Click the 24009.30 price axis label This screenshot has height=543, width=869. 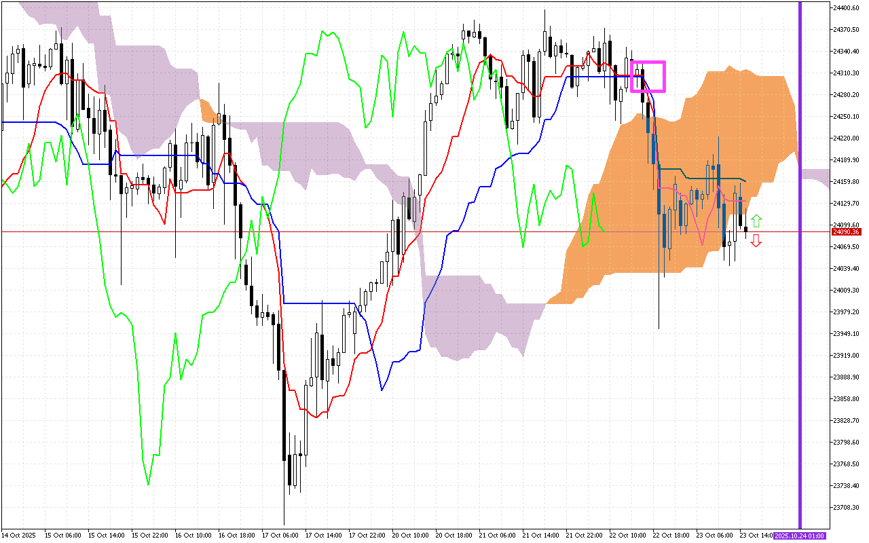(x=846, y=290)
